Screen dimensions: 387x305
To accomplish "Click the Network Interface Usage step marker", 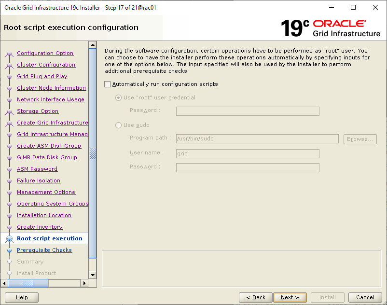I will [9, 100].
